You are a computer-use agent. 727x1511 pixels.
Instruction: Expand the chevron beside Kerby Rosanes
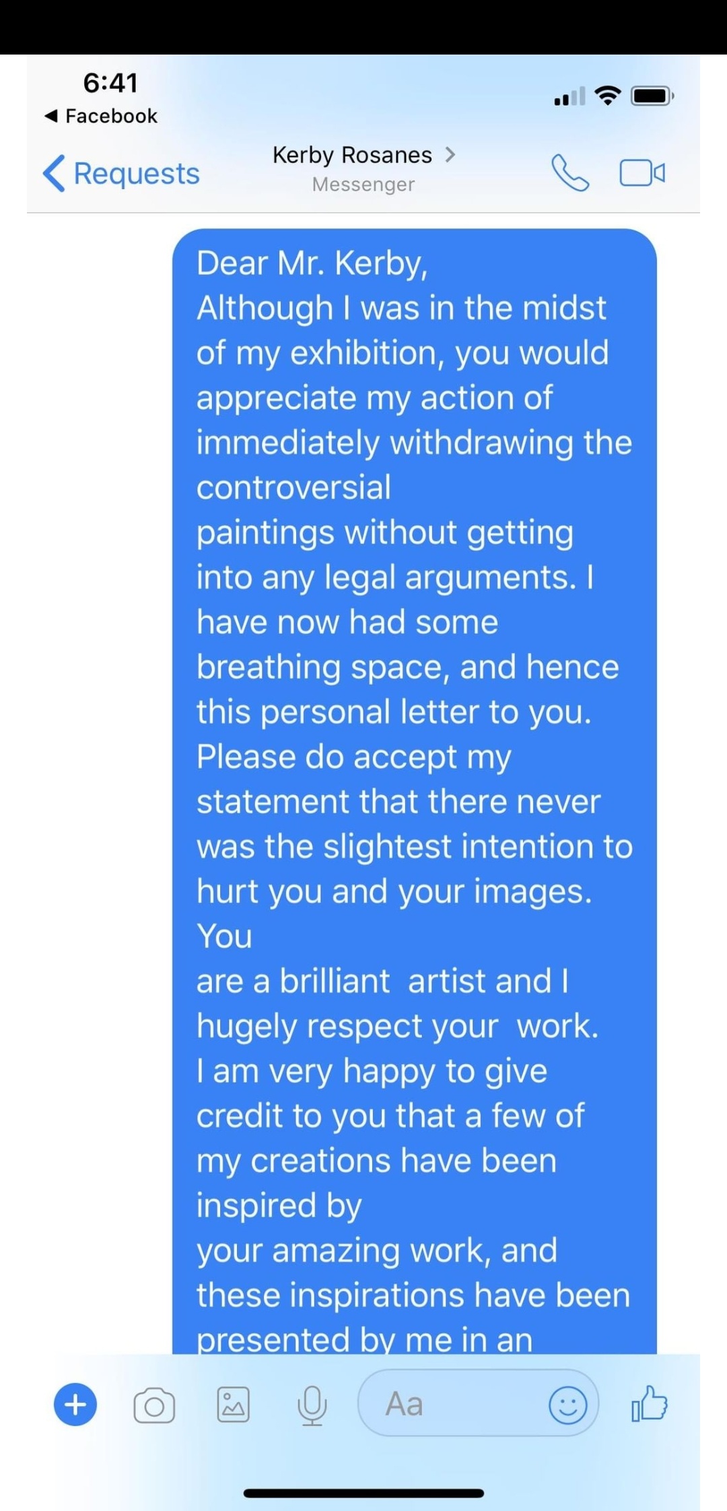coord(450,155)
